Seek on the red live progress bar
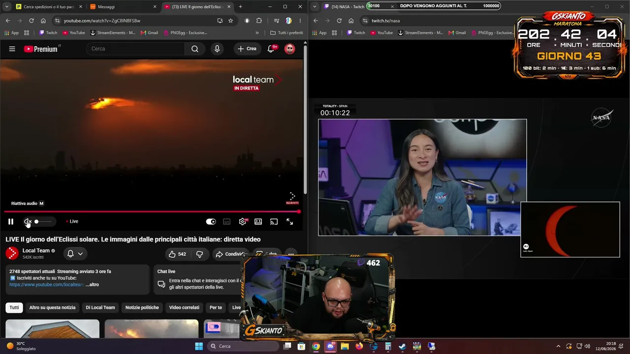630x354 pixels. [152, 212]
